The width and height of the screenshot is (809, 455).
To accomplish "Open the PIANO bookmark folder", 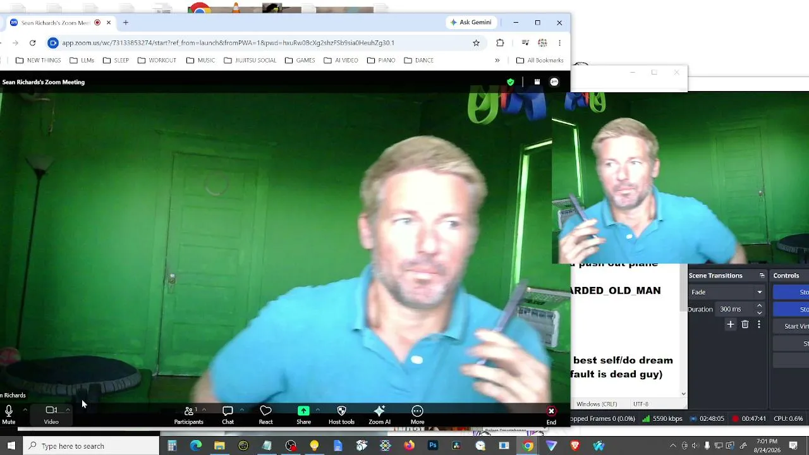I will (x=380, y=61).
